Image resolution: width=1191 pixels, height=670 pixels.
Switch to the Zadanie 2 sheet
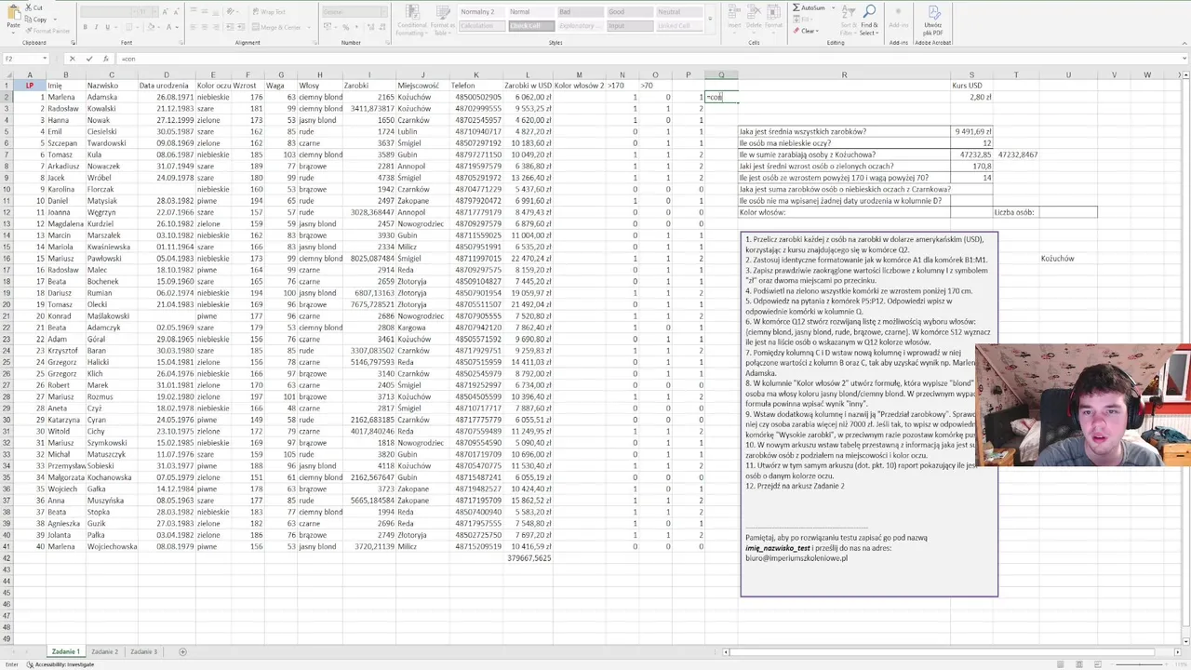(x=104, y=651)
